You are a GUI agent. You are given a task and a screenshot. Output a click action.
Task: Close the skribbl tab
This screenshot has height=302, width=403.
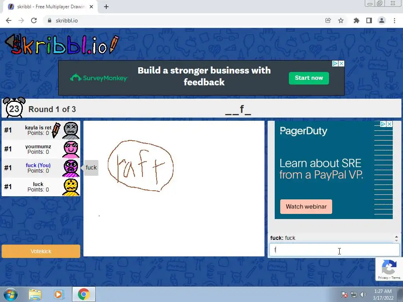(x=91, y=7)
